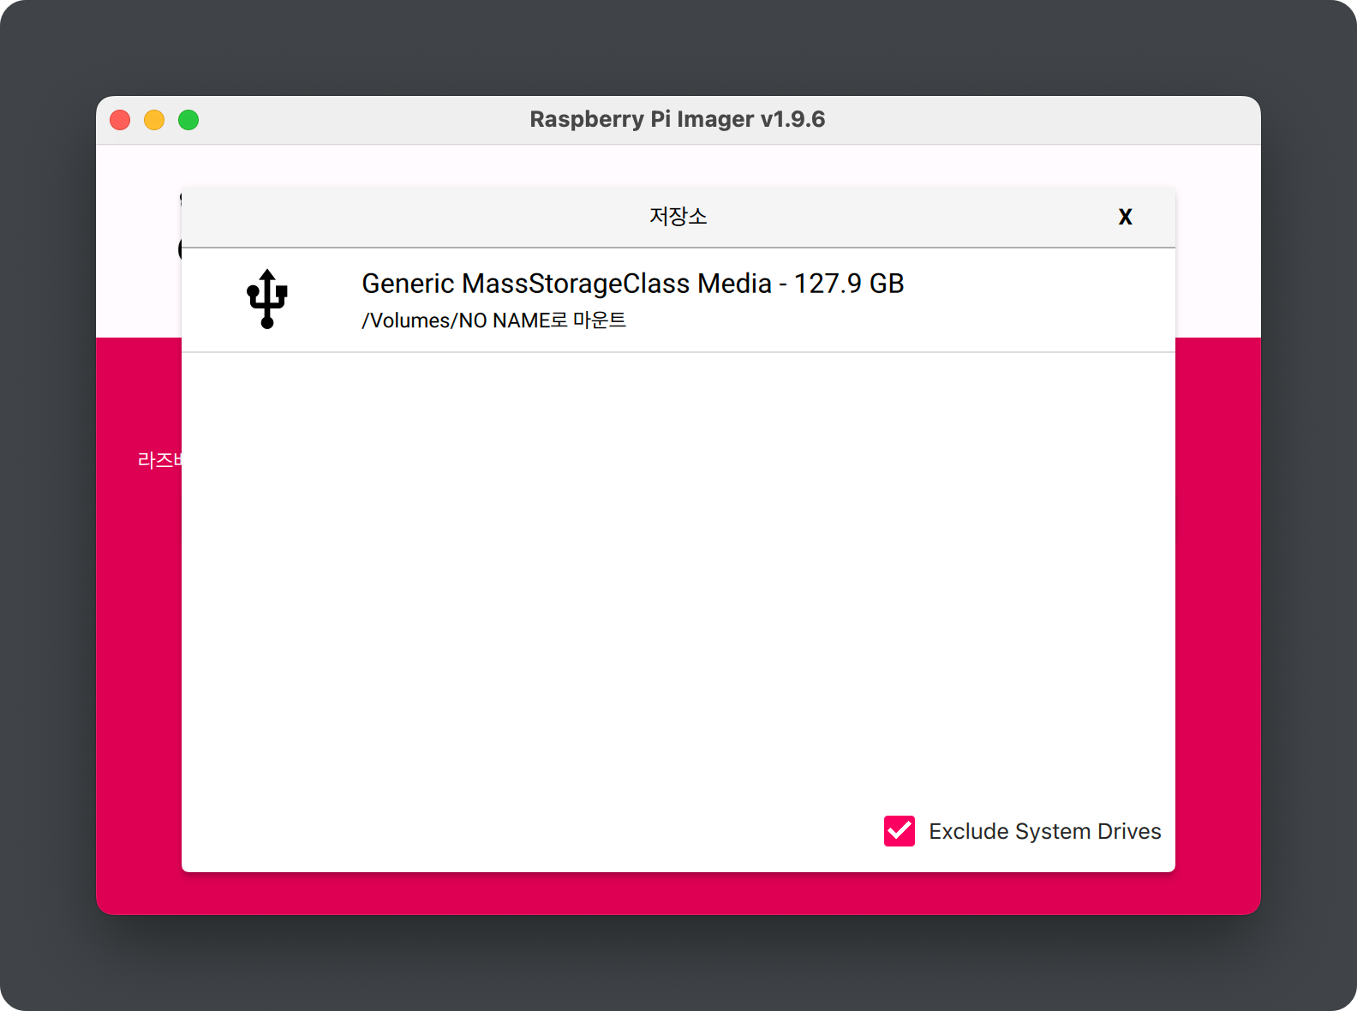Maximize the Raspberry Pi Imager window
The height and width of the screenshot is (1011, 1357).
pos(188,120)
